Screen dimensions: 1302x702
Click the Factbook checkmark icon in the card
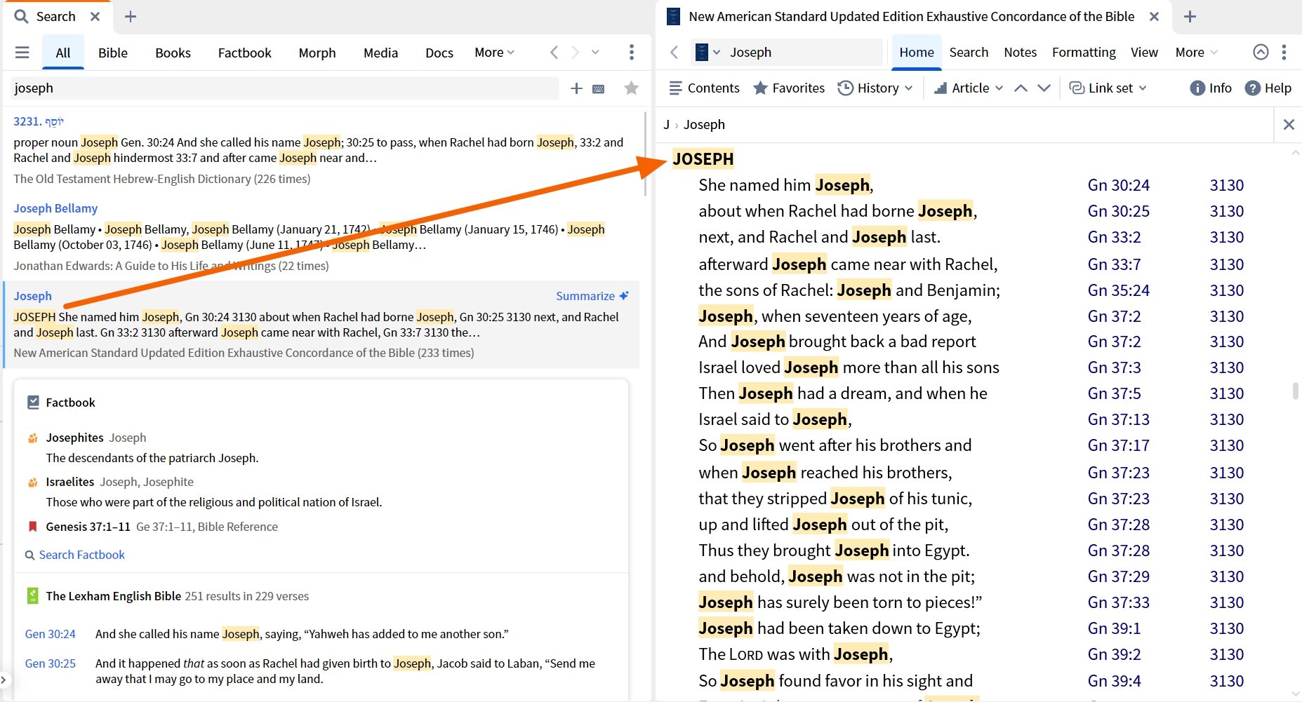pos(33,403)
